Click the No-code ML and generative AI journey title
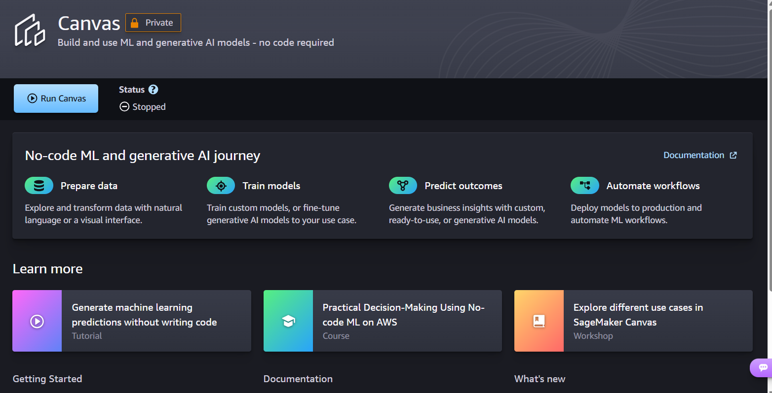Screen dimensions: 772x393 [x=143, y=156]
